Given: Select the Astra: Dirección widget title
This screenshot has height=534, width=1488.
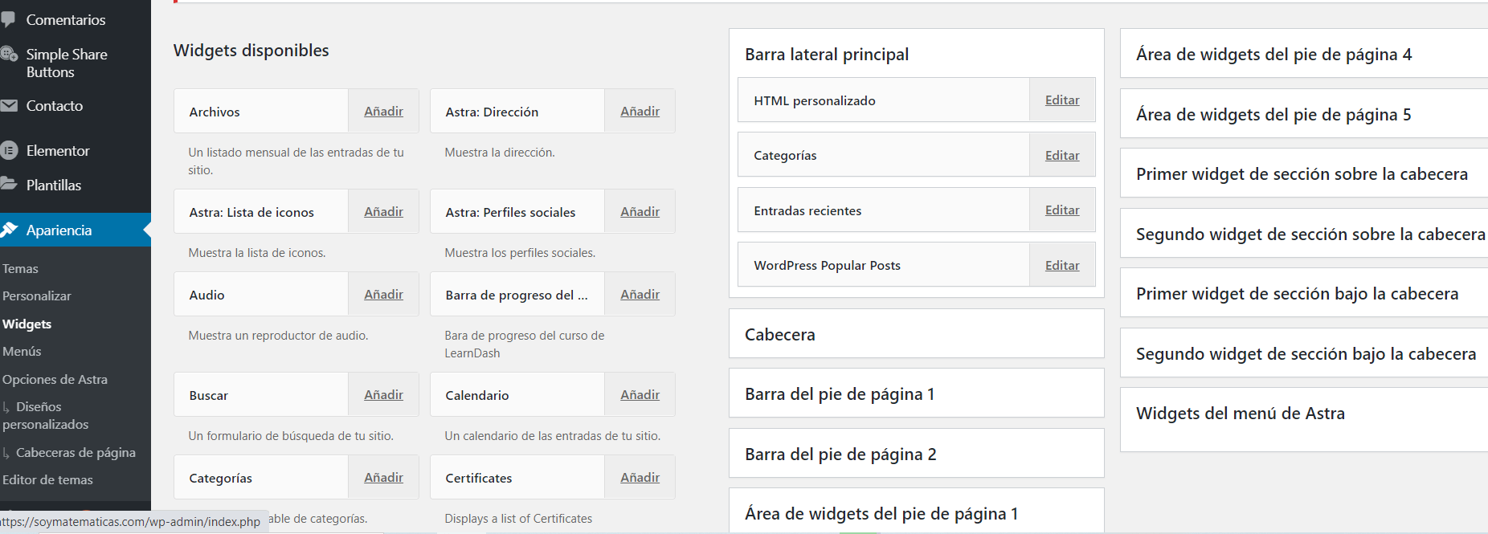Looking at the screenshot, I should [492, 112].
